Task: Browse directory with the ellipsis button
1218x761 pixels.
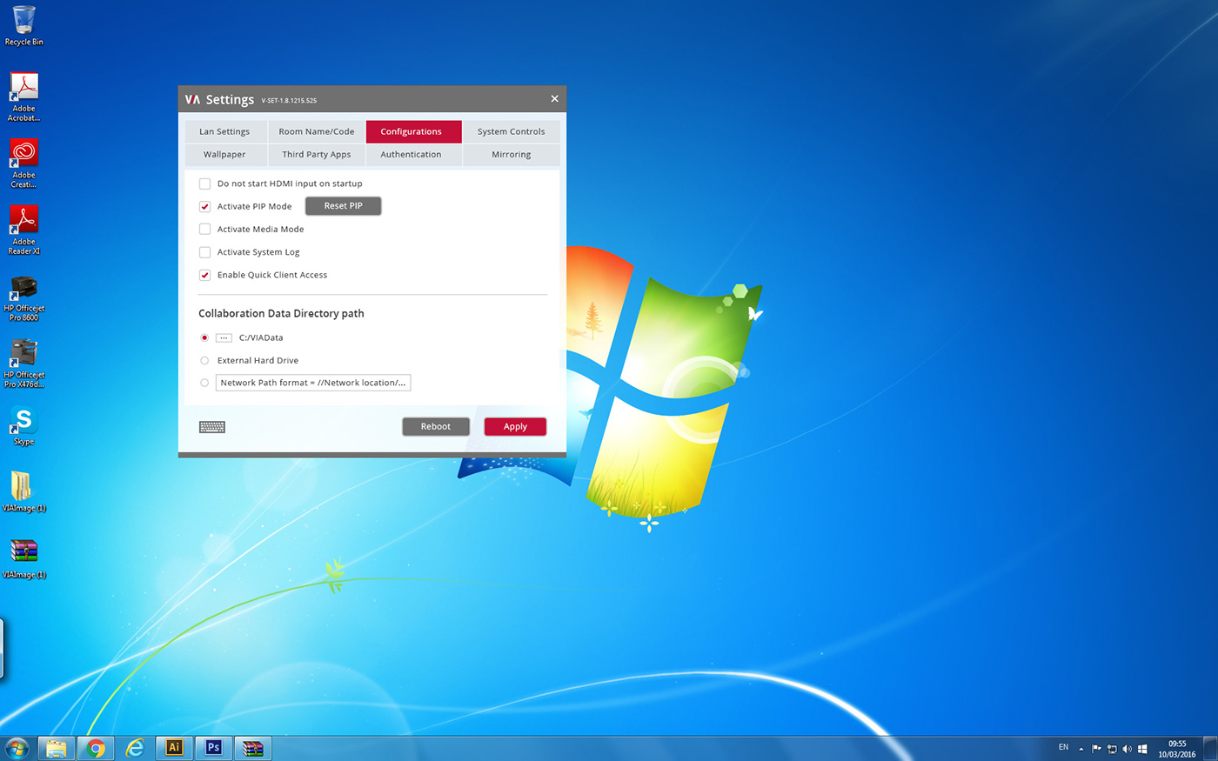Action: [224, 337]
